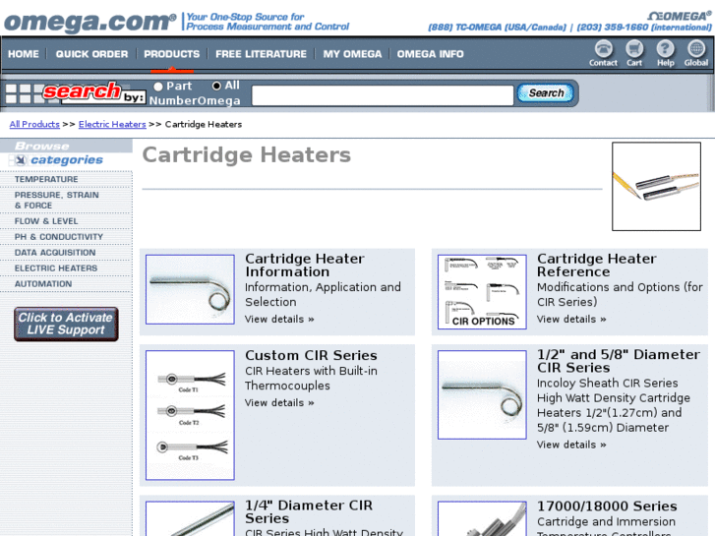Click the cartridge heaters header image
Viewport: 715px width, 536px height.
click(x=656, y=186)
